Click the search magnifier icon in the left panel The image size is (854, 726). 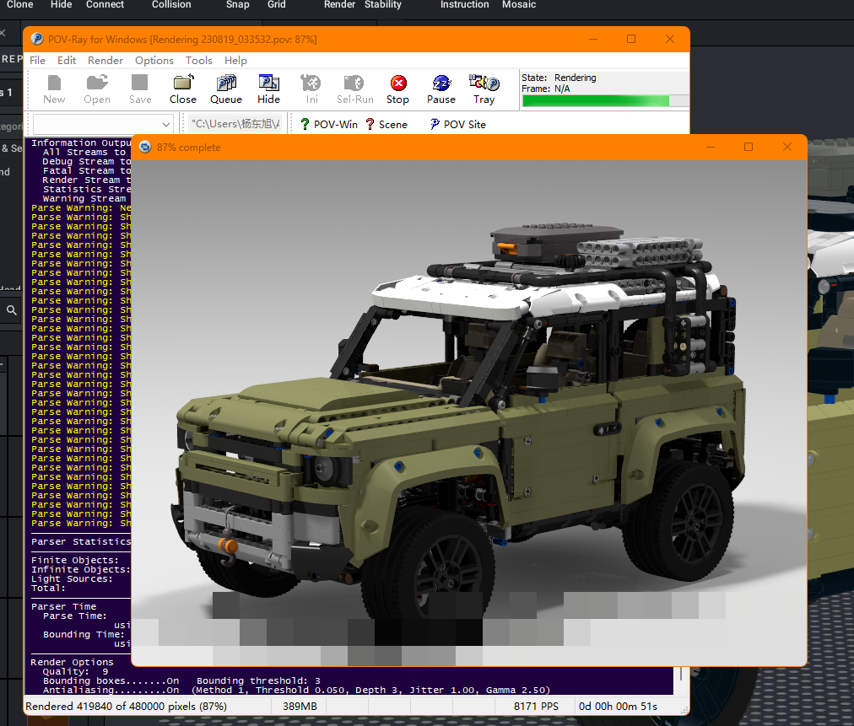[12, 310]
